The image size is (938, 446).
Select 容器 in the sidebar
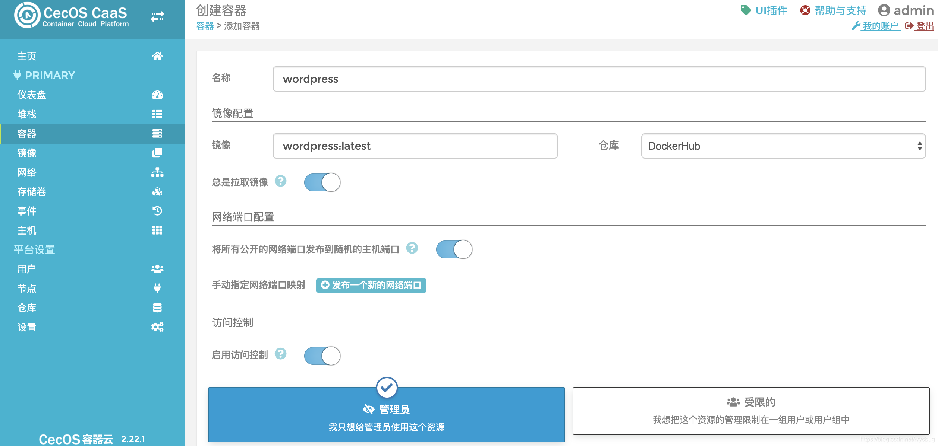tap(92, 133)
